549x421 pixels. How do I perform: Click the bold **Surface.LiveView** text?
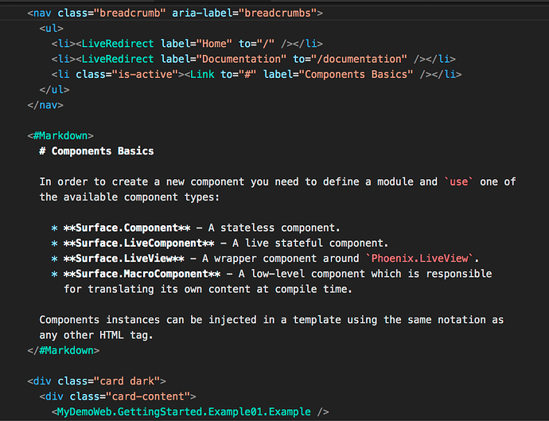[x=124, y=259]
